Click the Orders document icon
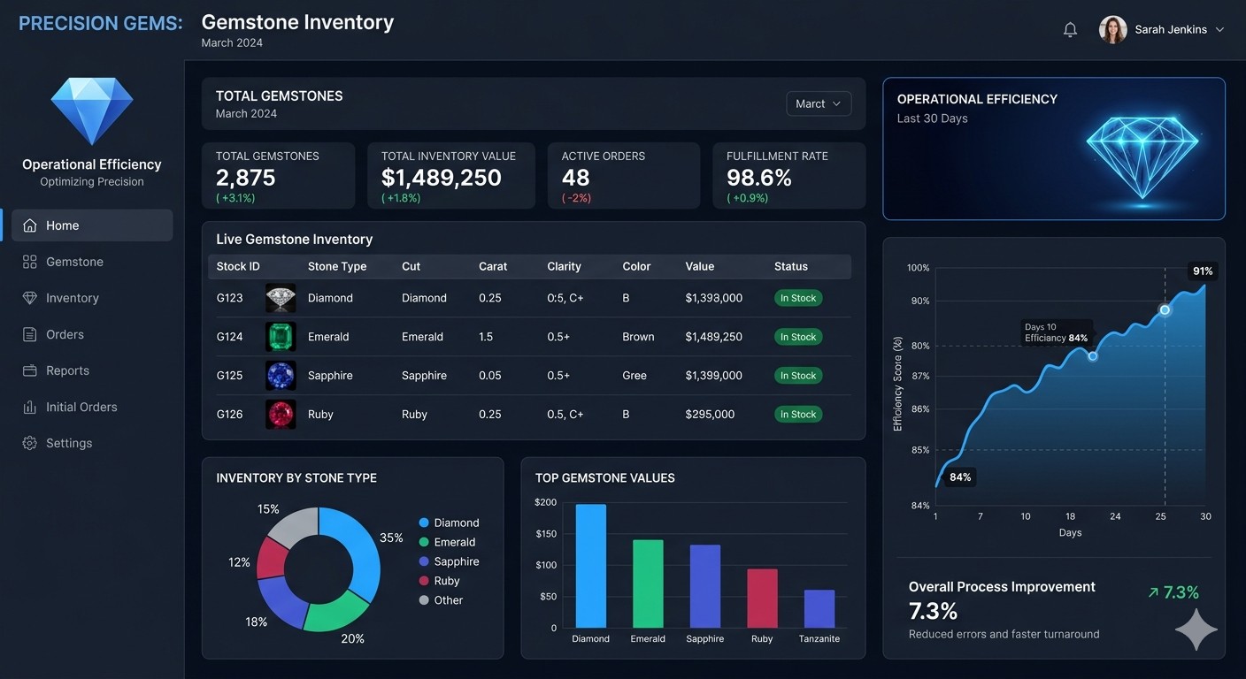The width and height of the screenshot is (1246, 679). tap(27, 334)
